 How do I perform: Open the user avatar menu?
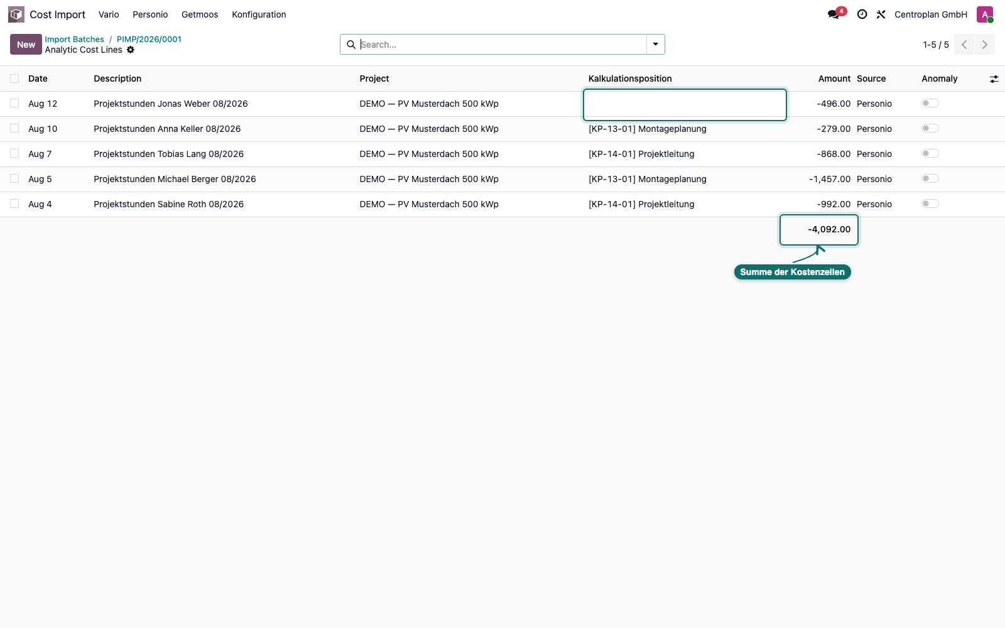tap(985, 14)
